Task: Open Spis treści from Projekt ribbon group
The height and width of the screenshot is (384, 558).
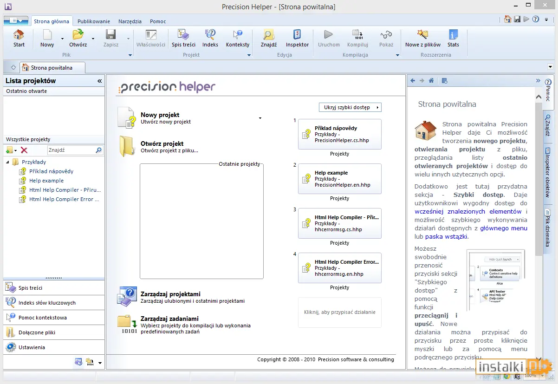Action: [183, 38]
